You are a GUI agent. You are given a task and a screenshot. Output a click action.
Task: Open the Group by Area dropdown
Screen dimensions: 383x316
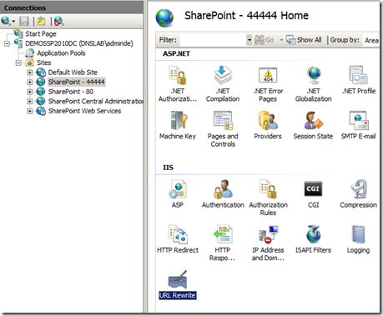[371, 40]
